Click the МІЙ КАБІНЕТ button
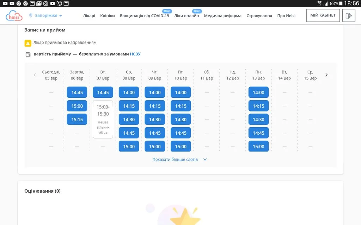The width and height of the screenshot is (361, 225). tap(323, 15)
